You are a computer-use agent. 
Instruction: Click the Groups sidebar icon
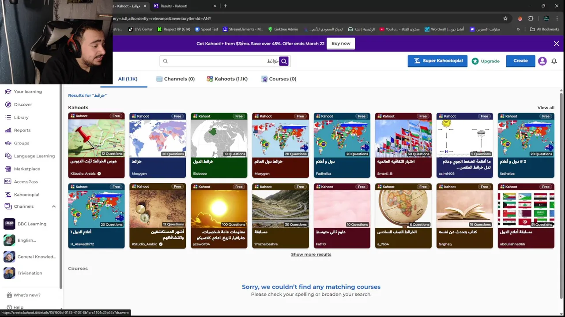click(x=8, y=143)
